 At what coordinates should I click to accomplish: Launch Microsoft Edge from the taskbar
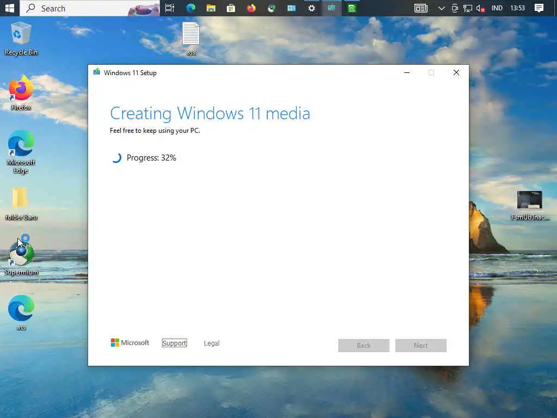point(191,8)
